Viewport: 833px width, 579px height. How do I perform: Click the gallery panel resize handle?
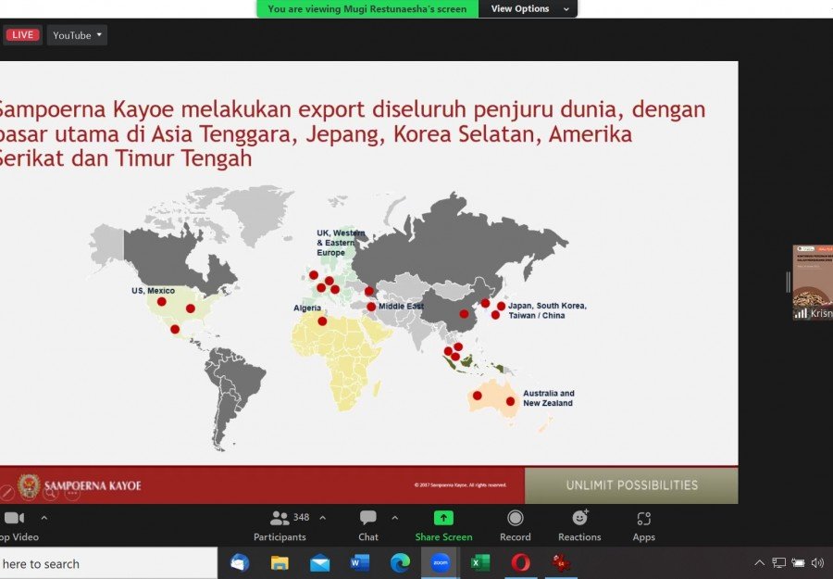click(x=789, y=282)
